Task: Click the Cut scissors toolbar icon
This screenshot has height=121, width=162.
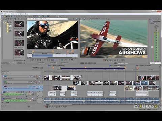Action: coord(17,16)
